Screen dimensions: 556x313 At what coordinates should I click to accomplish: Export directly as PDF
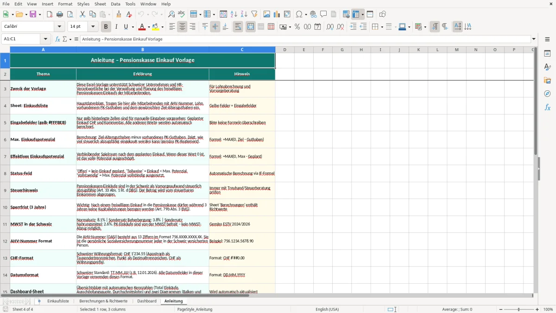click(50, 14)
